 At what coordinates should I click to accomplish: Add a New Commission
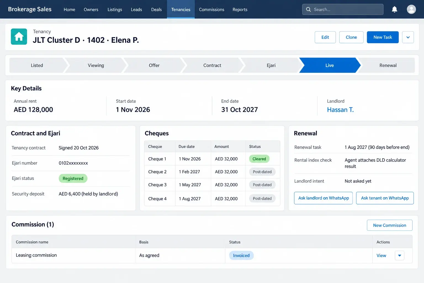click(389, 225)
